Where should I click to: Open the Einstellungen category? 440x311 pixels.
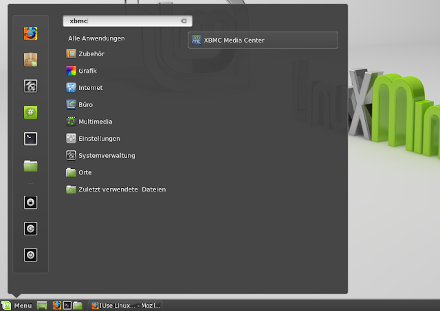click(x=93, y=139)
